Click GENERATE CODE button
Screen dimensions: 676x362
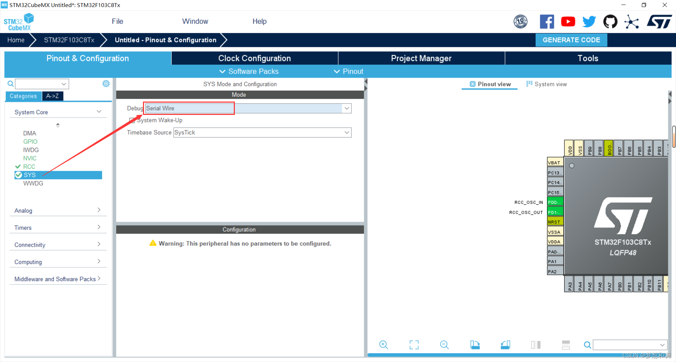pyautogui.click(x=571, y=40)
